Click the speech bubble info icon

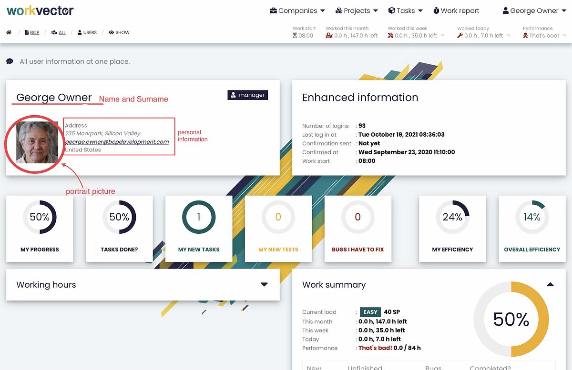coord(10,61)
